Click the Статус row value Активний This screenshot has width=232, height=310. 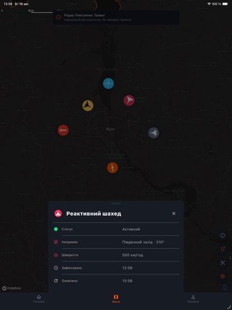[131, 229]
